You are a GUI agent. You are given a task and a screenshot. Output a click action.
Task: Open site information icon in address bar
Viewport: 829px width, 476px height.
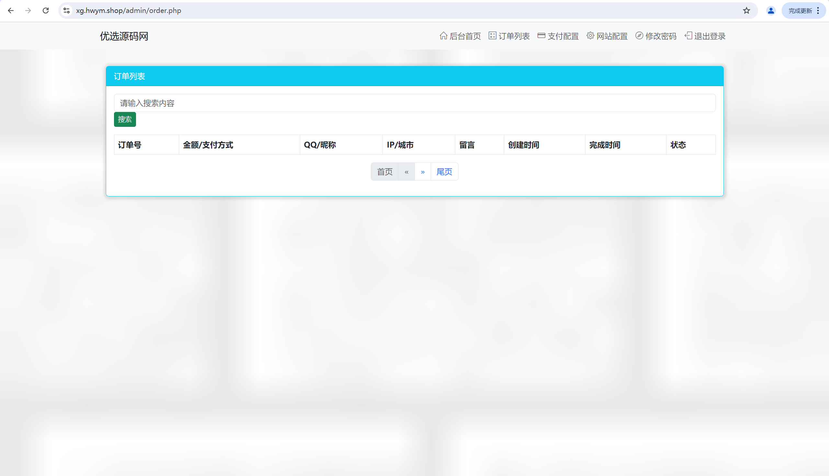[67, 10]
